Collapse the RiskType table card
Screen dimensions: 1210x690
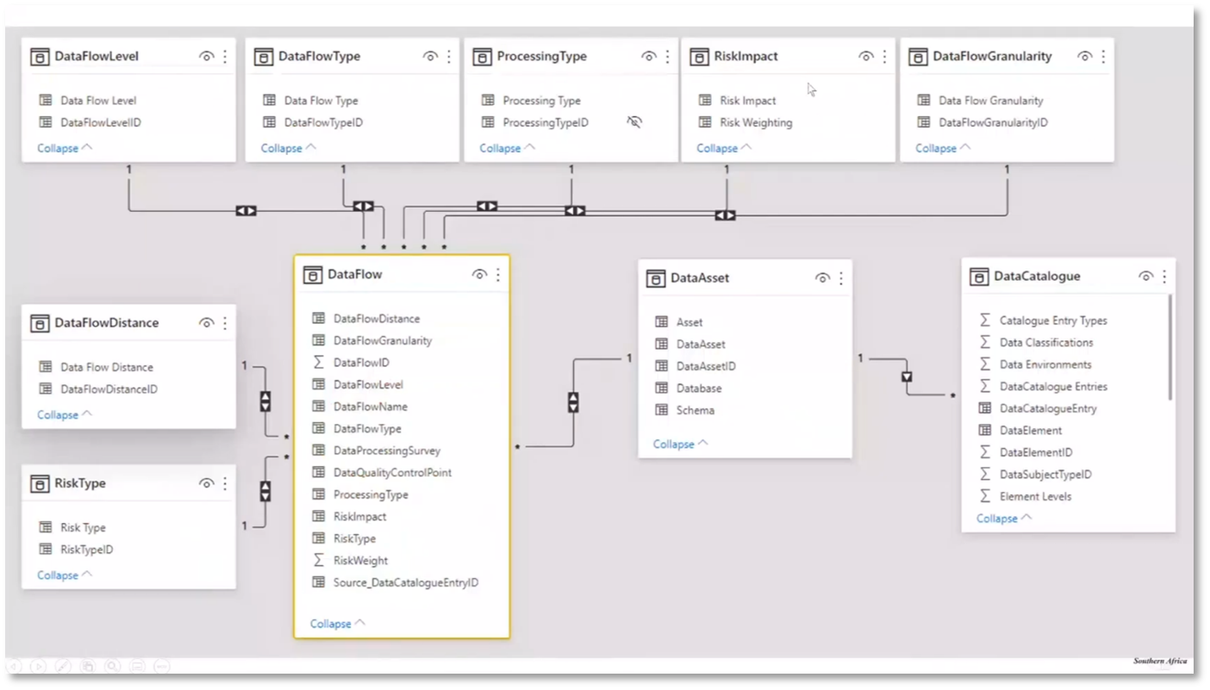(x=65, y=575)
